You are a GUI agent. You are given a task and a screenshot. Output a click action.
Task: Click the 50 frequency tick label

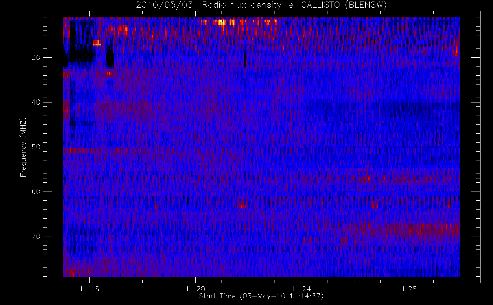(x=36, y=147)
